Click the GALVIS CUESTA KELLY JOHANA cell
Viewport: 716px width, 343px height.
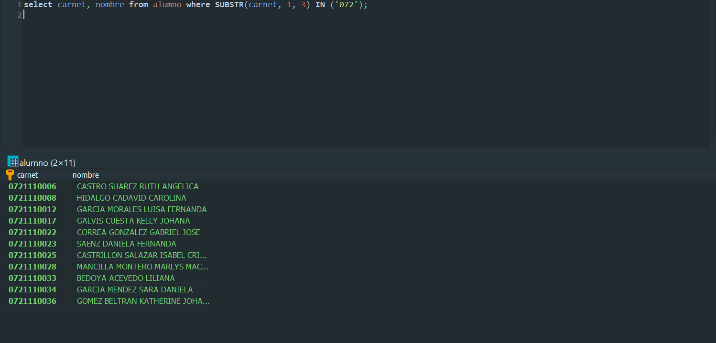[x=133, y=221]
